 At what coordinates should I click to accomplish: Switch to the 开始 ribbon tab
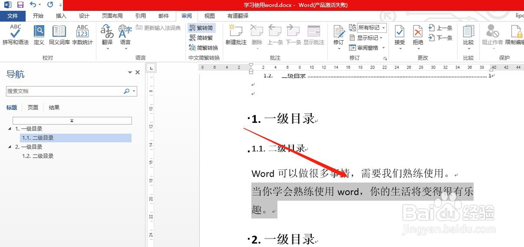pyautogui.click(x=38, y=16)
